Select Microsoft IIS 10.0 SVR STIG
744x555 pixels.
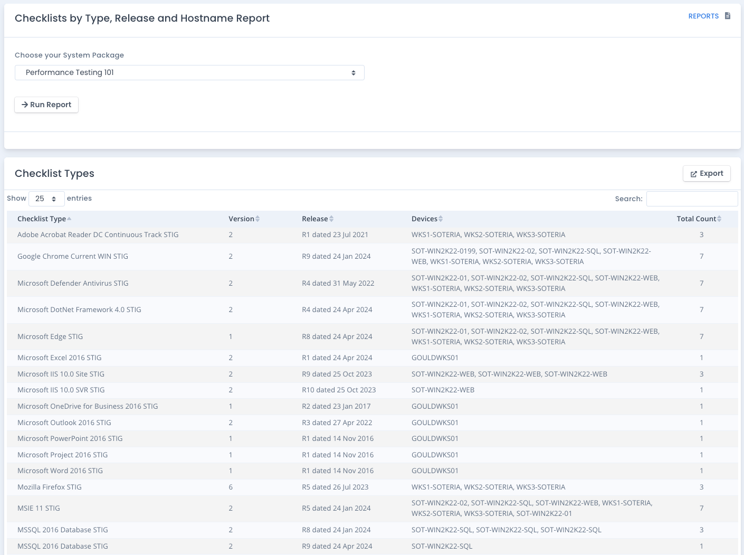[61, 390]
